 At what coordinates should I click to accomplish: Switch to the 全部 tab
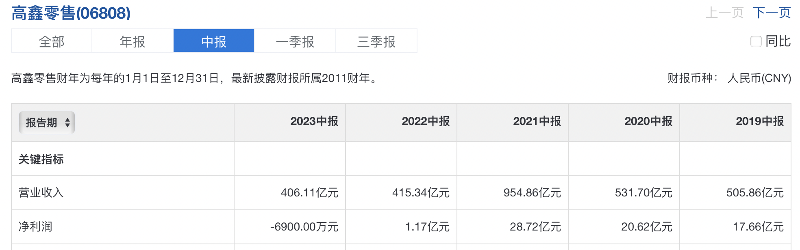[52, 41]
